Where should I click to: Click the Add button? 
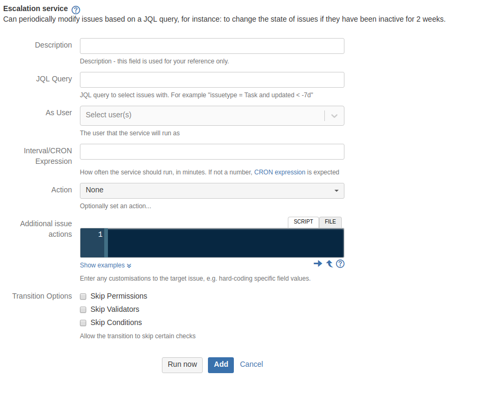pyautogui.click(x=221, y=365)
